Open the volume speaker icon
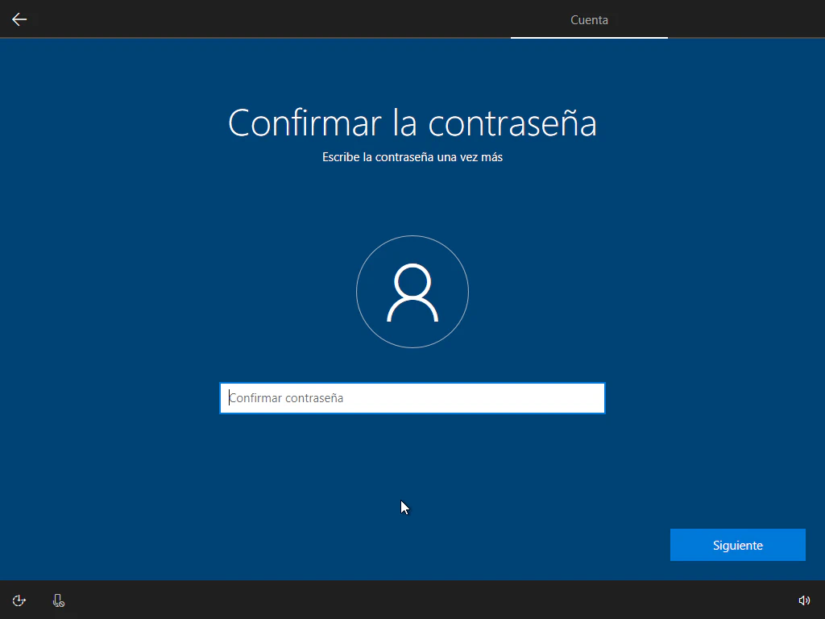The height and width of the screenshot is (619, 825). point(803,600)
